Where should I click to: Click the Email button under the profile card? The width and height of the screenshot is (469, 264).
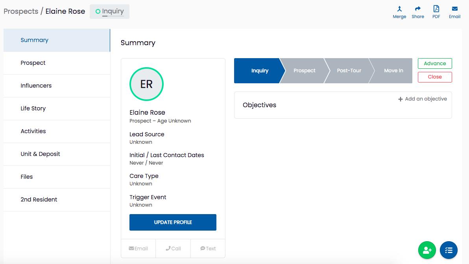click(138, 248)
